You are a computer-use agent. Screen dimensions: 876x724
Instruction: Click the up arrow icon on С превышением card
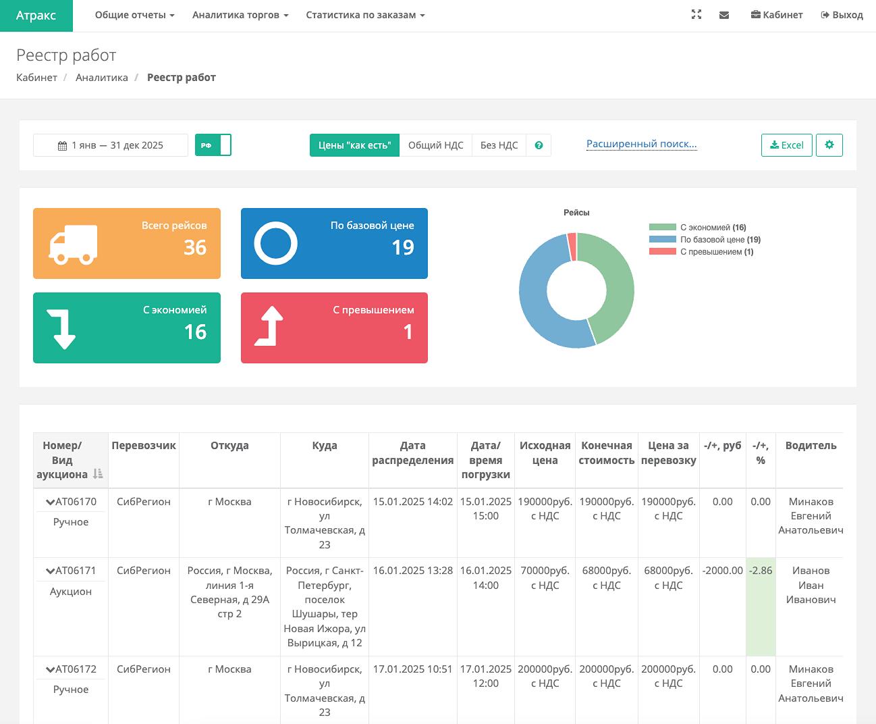pos(269,327)
